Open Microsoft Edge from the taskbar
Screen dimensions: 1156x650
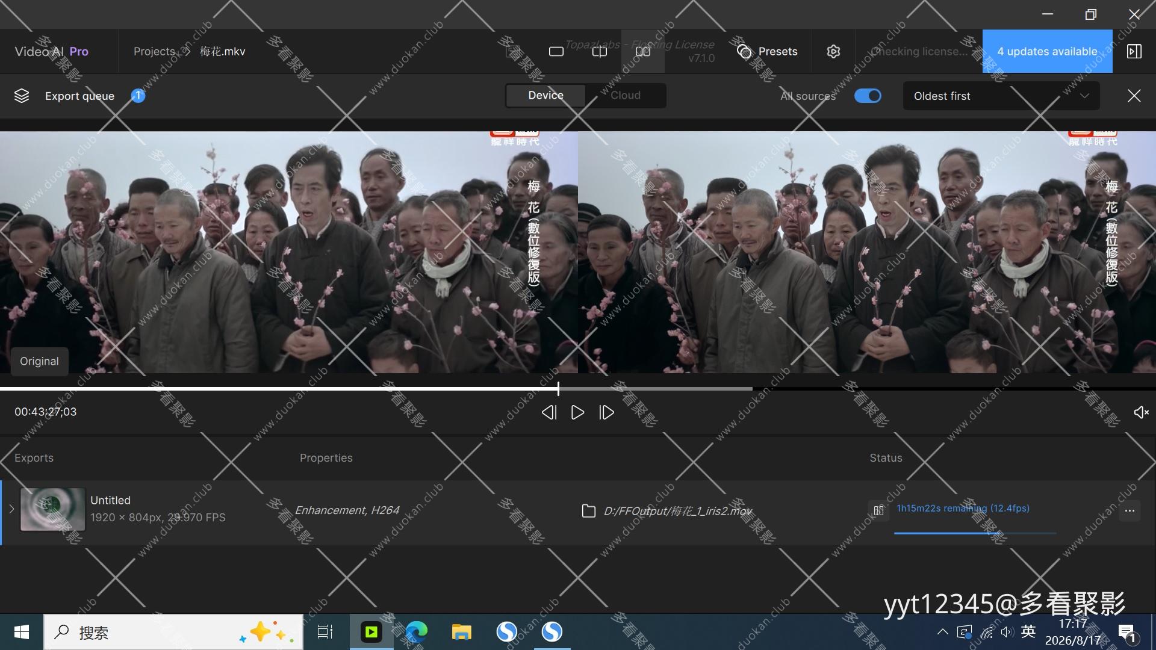pos(416,632)
